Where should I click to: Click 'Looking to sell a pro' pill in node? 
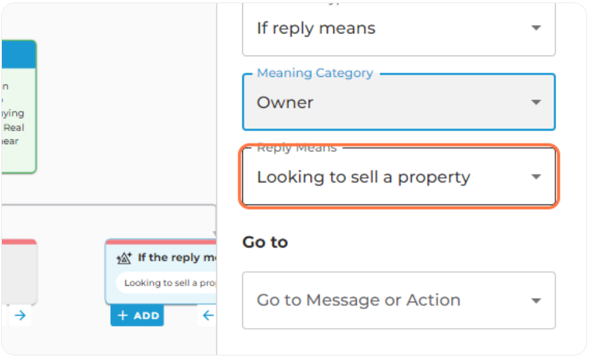coord(166,283)
